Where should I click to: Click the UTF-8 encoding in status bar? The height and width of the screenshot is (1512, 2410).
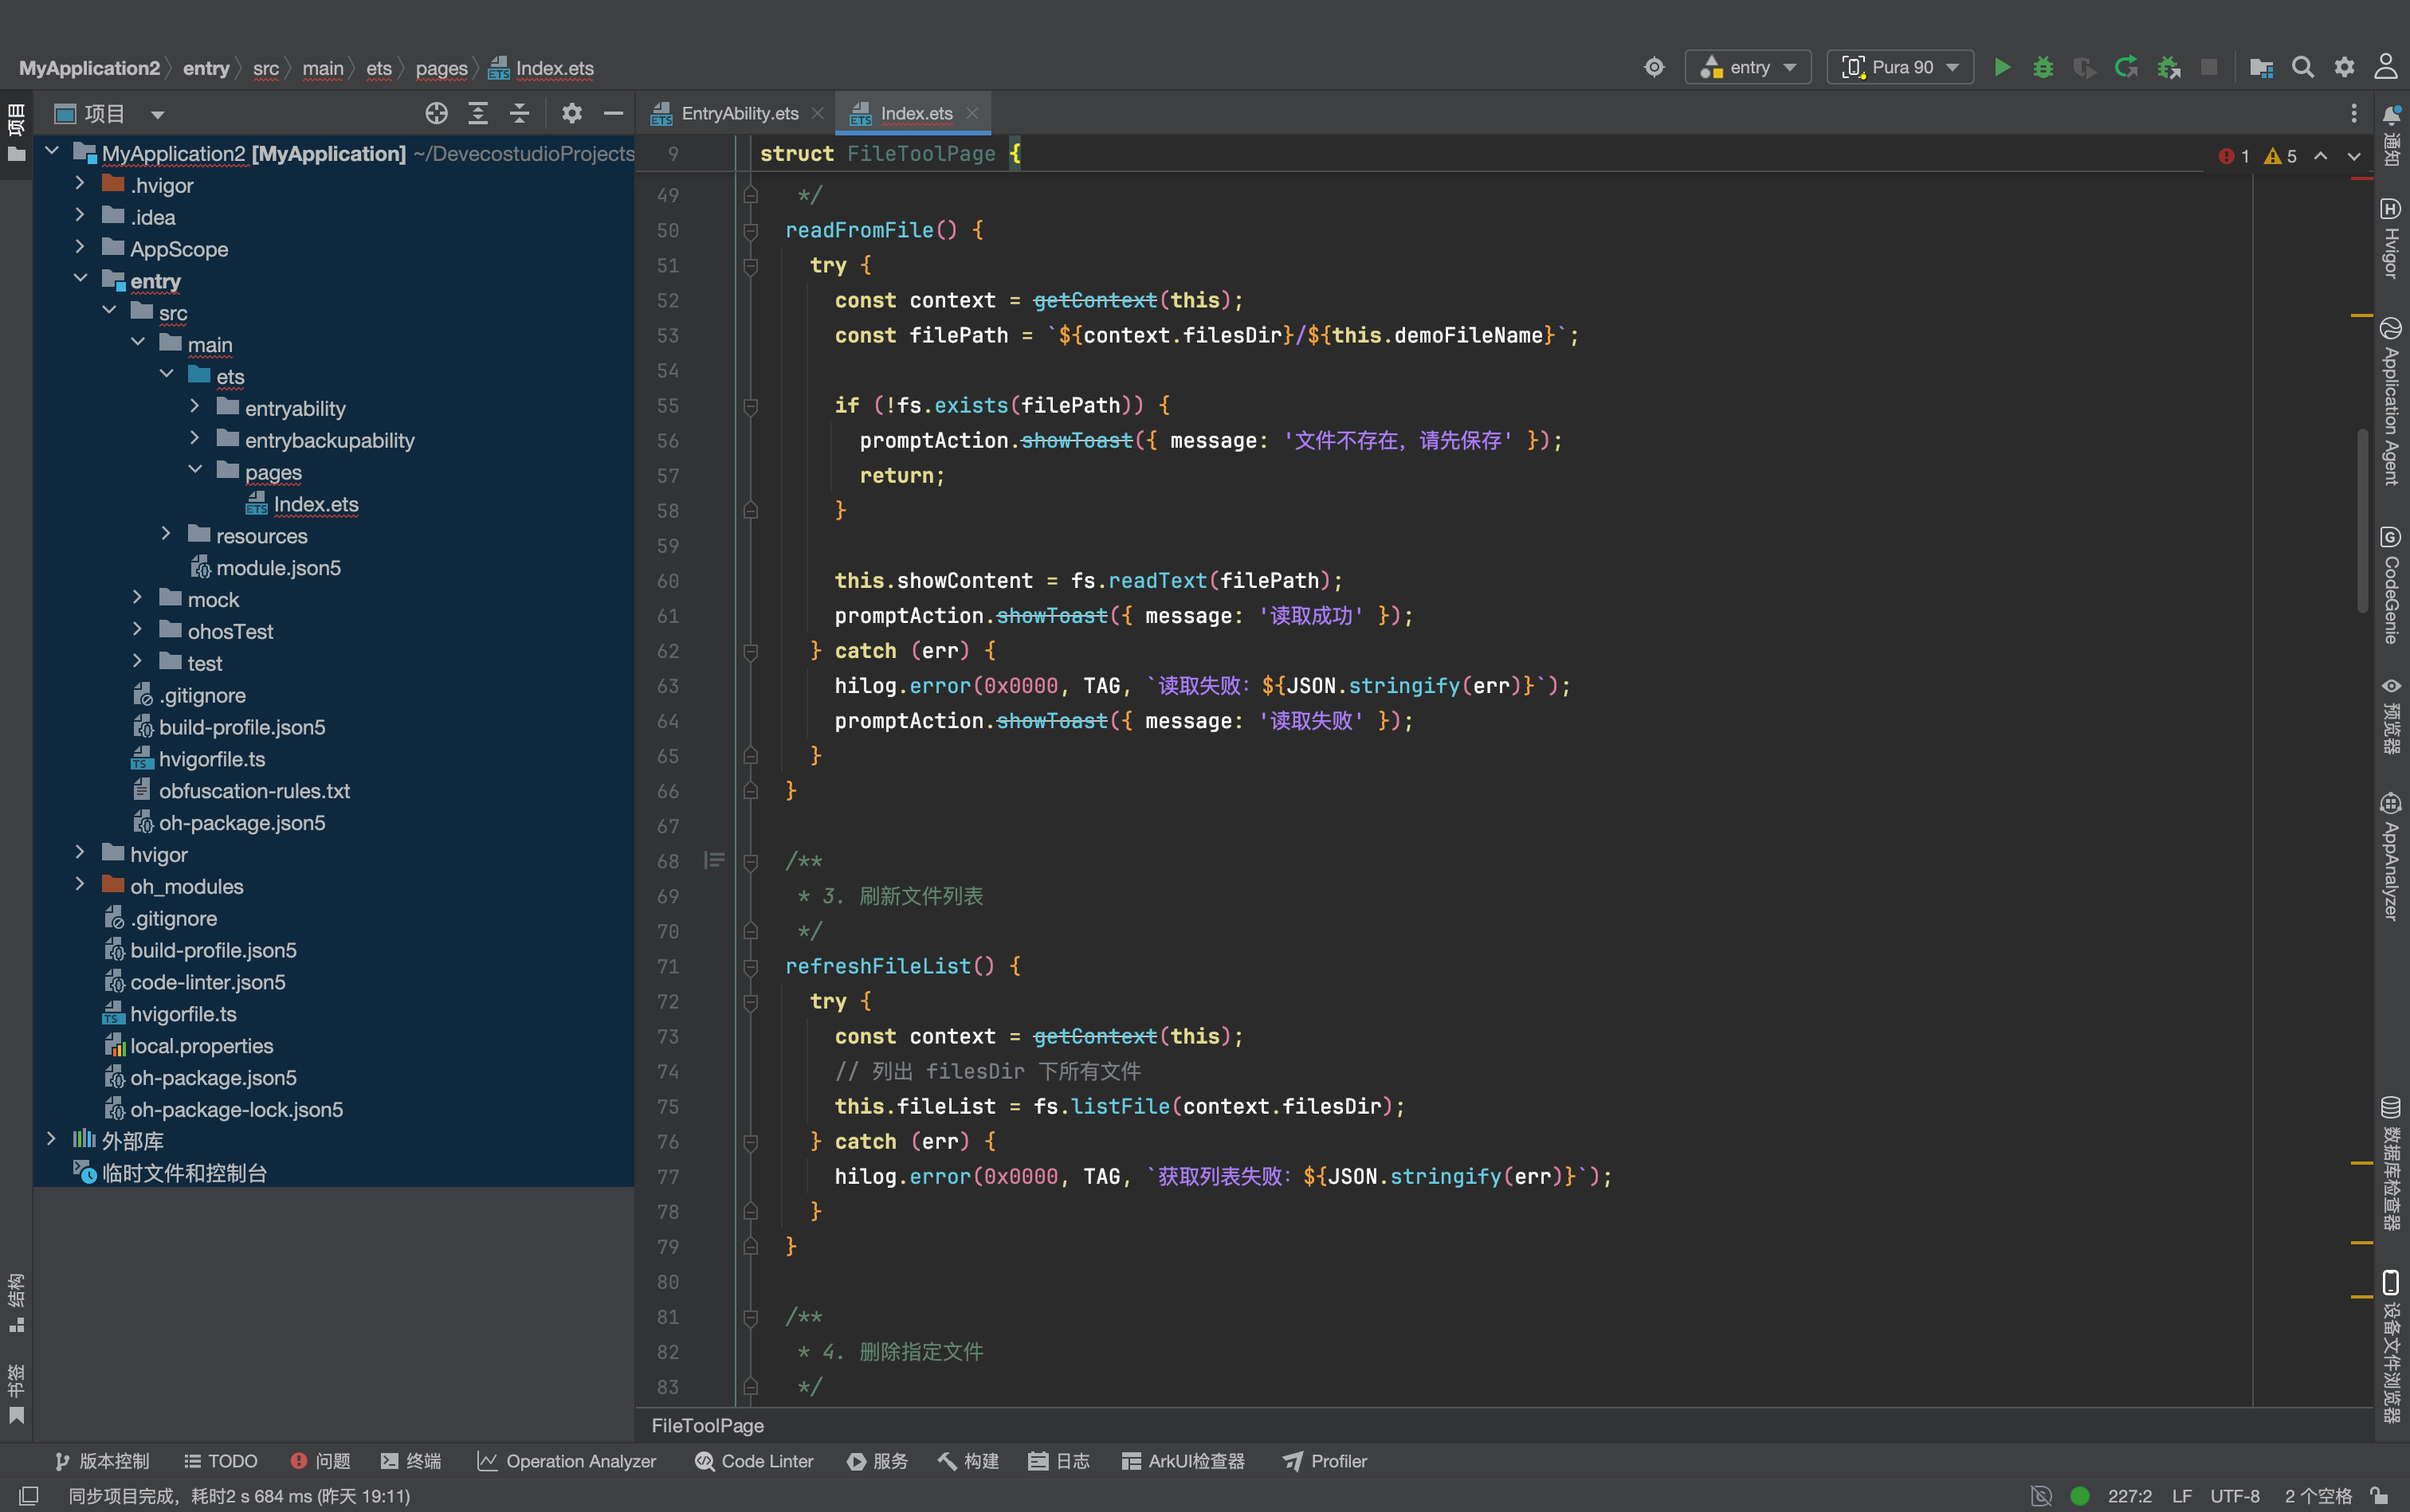2235,1496
